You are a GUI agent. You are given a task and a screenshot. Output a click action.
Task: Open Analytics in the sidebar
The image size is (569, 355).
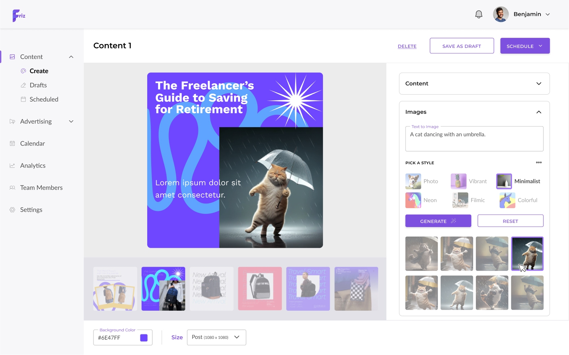33,166
